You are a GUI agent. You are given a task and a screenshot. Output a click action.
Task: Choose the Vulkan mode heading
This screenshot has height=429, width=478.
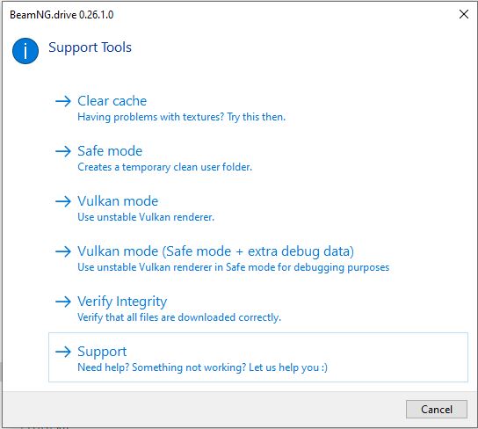pos(118,201)
